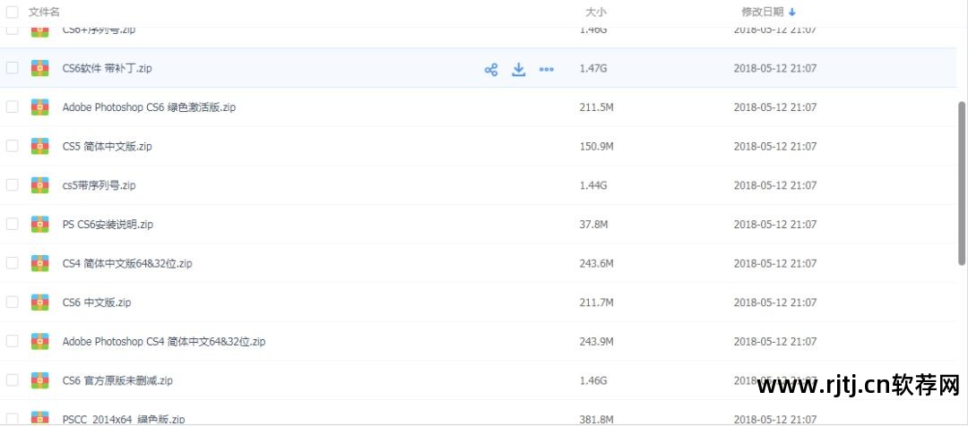Click the zip icon of Adobe Photoshop CS4 简体中文64&32位.zip

coord(40,341)
